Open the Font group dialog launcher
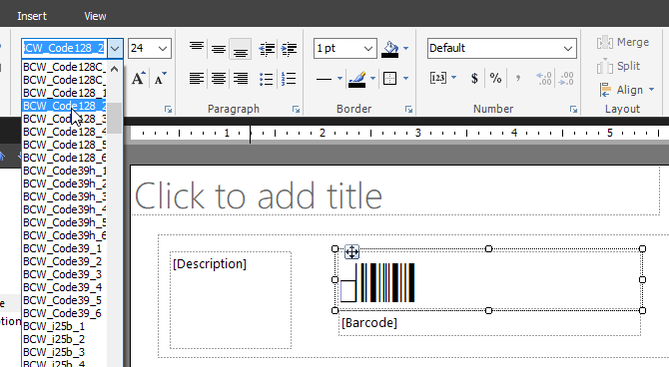This screenshot has width=669, height=367. [x=168, y=110]
